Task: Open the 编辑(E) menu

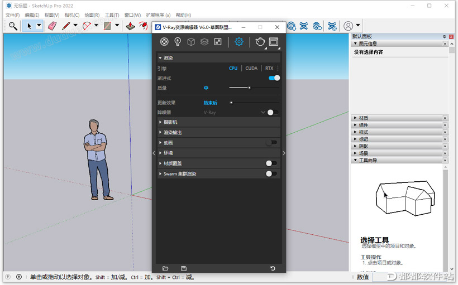Action: (32, 15)
